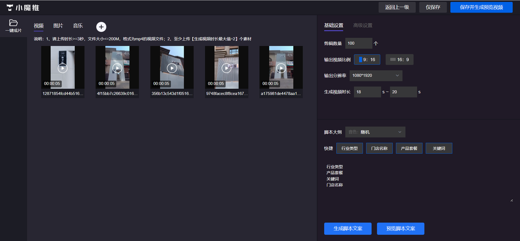The height and width of the screenshot is (241, 520).
Task: Click the 剪辑数量 input field
Action: click(358, 43)
